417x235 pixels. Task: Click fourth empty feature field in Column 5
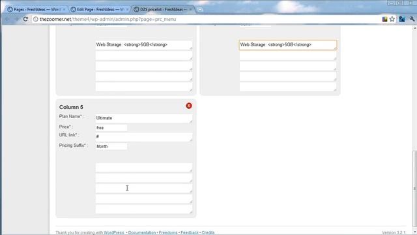[144, 198]
